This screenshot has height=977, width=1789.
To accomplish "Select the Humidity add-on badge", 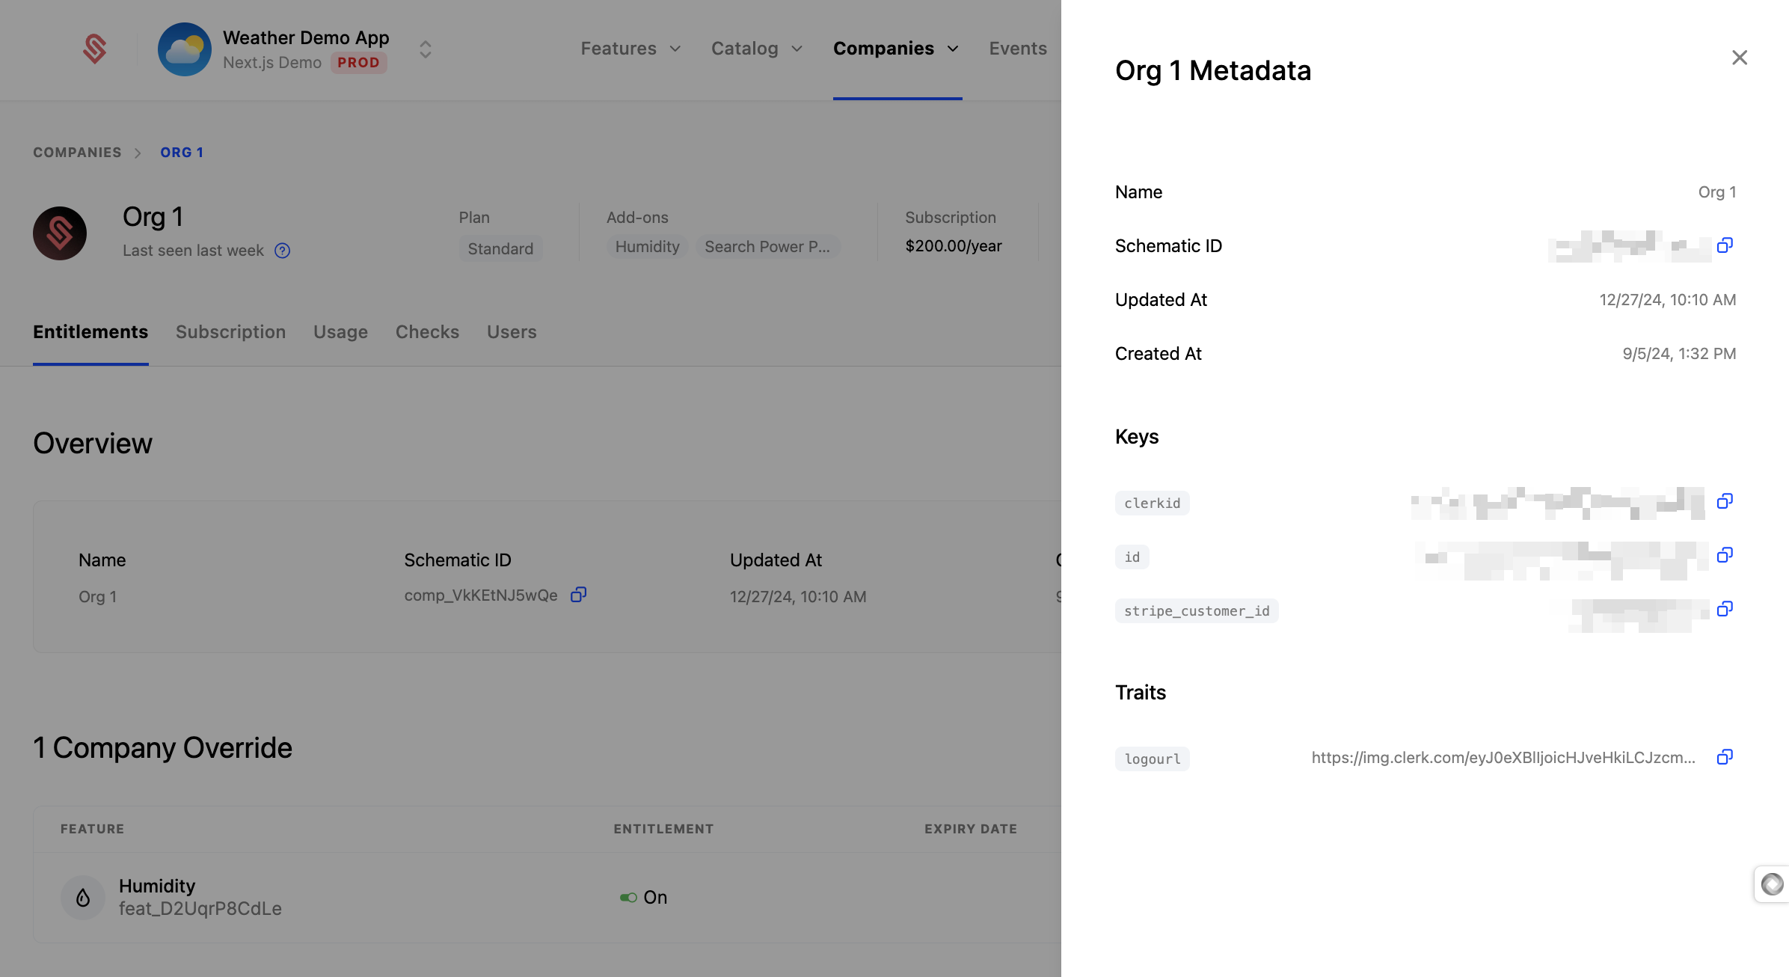I will pyautogui.click(x=647, y=246).
